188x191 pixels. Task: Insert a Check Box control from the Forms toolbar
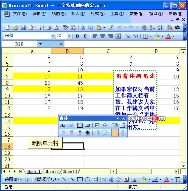[x=97, y=125]
